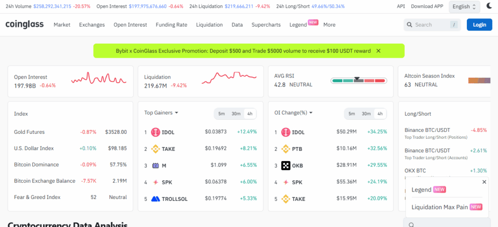Select 5m interval in Top Gainers
Viewport: 498px width, 227px height.
coord(221,114)
